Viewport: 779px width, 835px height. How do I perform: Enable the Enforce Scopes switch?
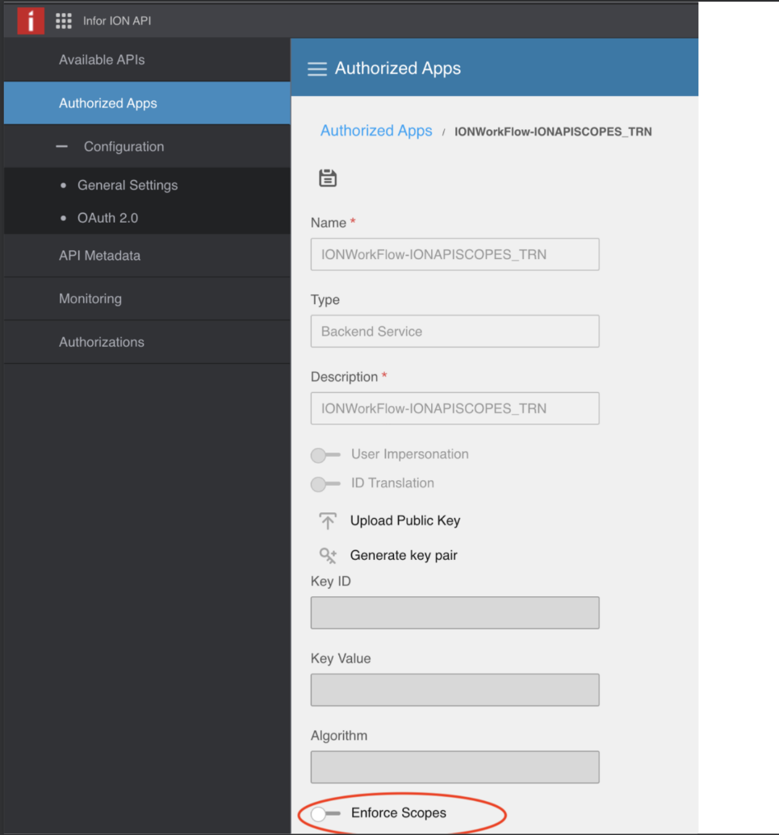[x=325, y=813]
